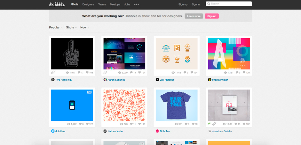The width and height of the screenshot is (301, 145).
Task: Click the views eye icon on Two Arms Inc. shot
Action: point(67,73)
